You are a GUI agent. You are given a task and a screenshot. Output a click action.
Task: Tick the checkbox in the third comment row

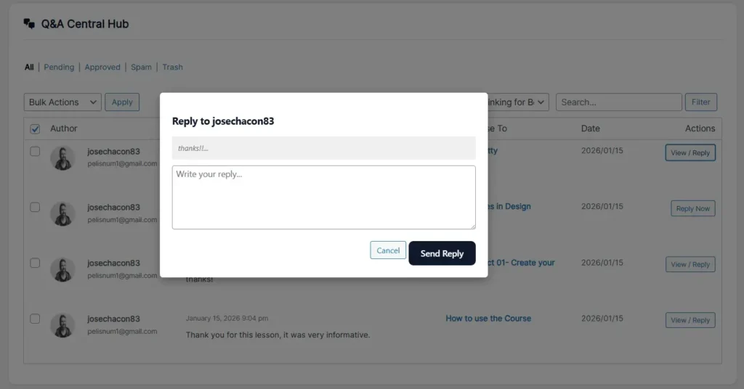(x=35, y=263)
